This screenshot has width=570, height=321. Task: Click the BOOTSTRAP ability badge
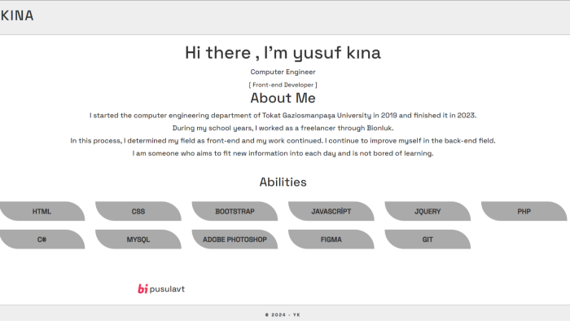(235, 211)
